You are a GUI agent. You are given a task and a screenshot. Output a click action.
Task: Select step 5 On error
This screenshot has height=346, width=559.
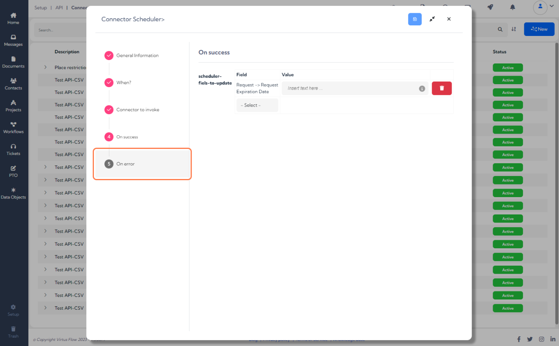click(x=142, y=164)
